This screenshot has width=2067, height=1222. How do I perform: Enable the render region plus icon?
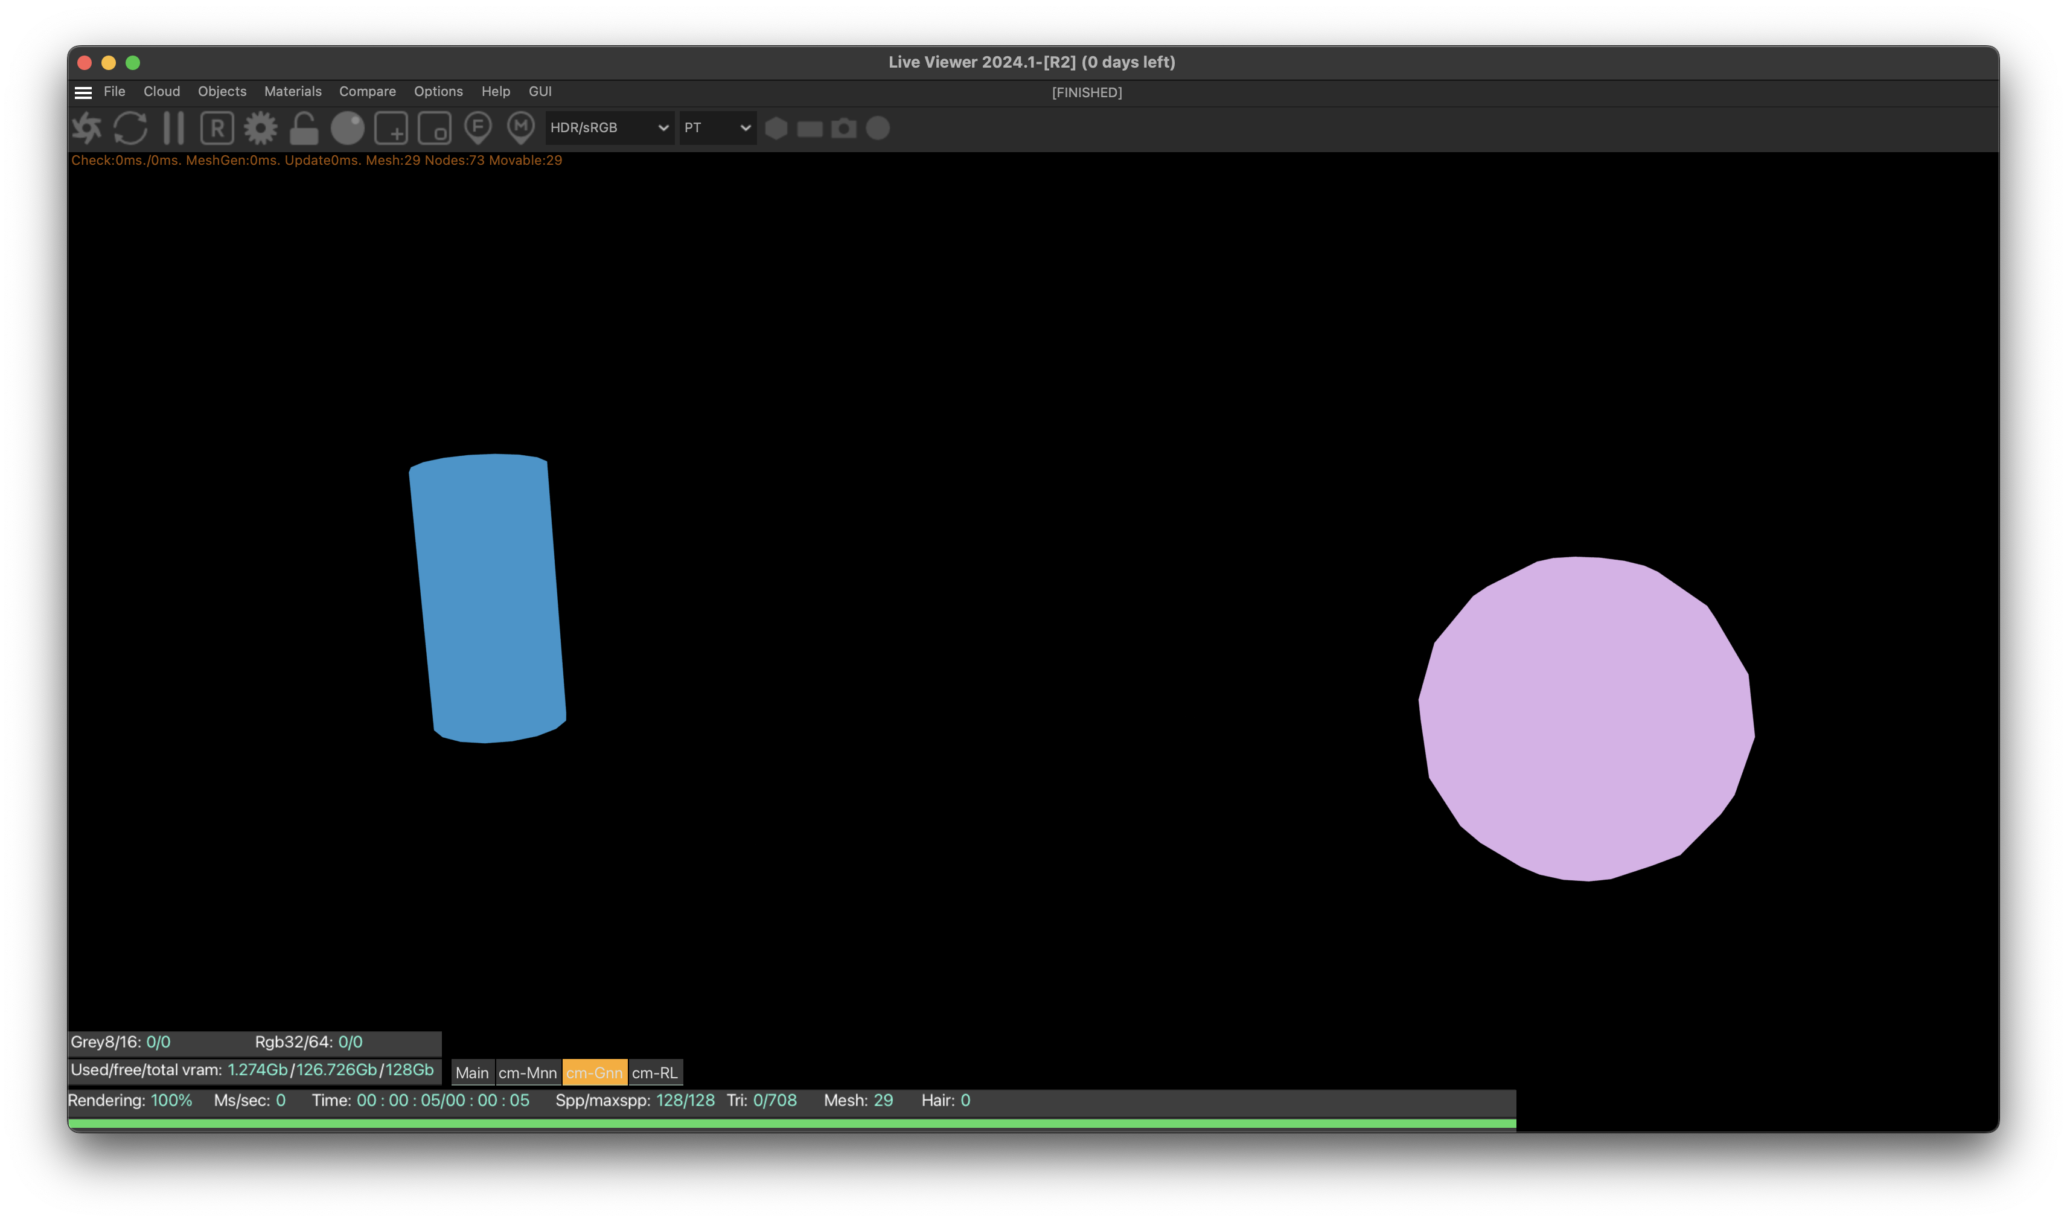pyautogui.click(x=391, y=129)
